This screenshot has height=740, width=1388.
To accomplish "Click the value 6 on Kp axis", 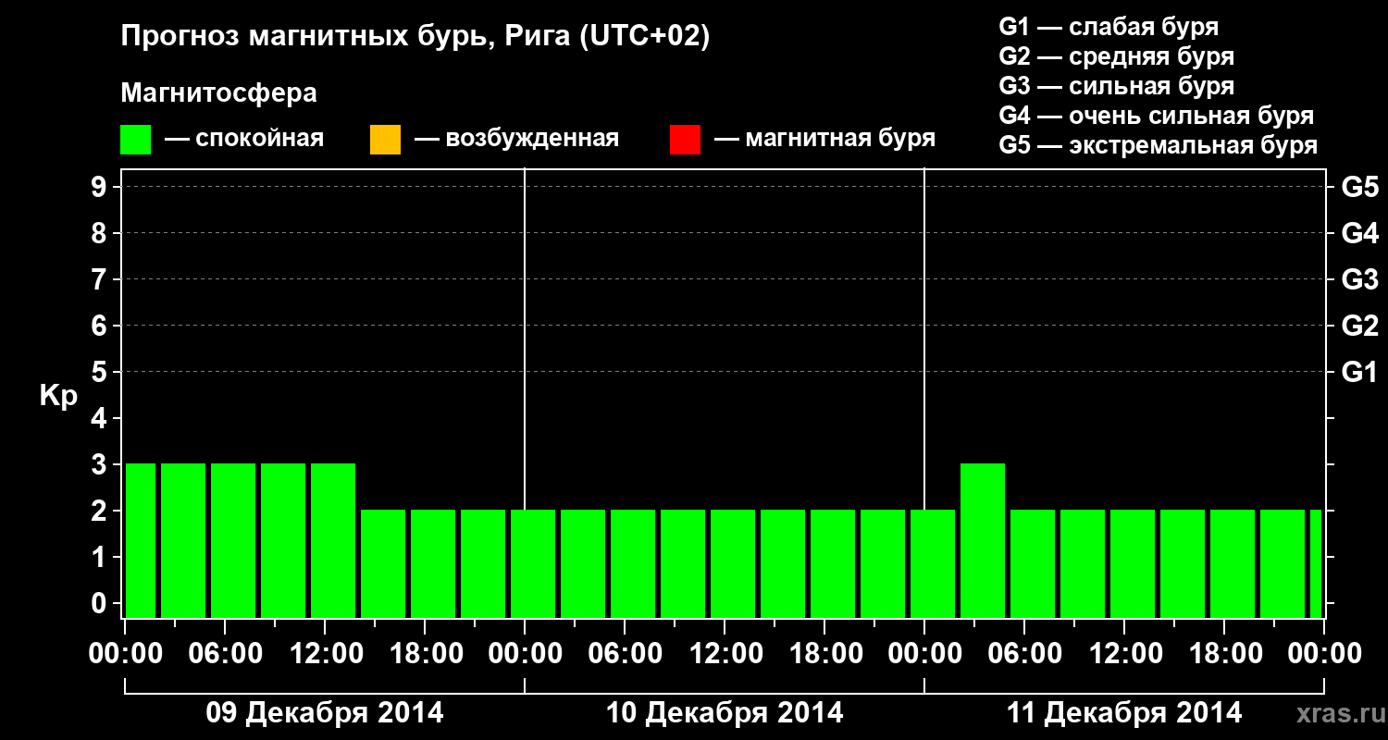I will (101, 326).
